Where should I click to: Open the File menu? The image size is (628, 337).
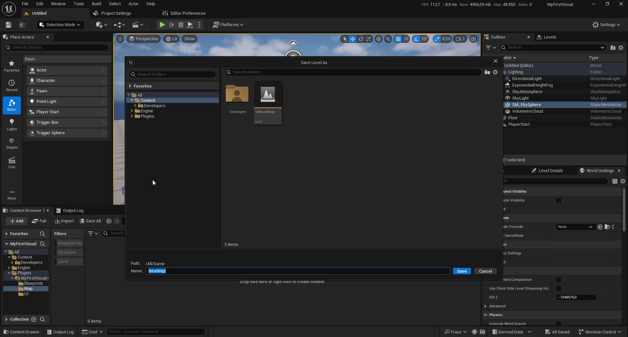(x=25, y=4)
